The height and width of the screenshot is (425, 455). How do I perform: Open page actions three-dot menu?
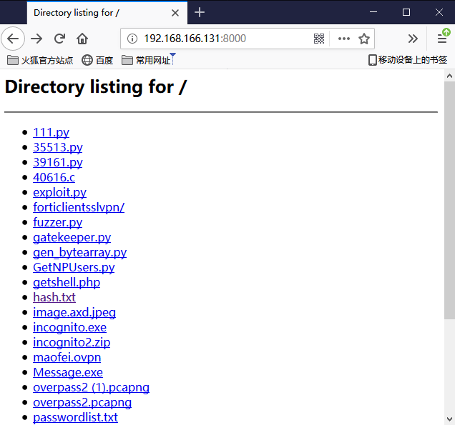coord(343,39)
